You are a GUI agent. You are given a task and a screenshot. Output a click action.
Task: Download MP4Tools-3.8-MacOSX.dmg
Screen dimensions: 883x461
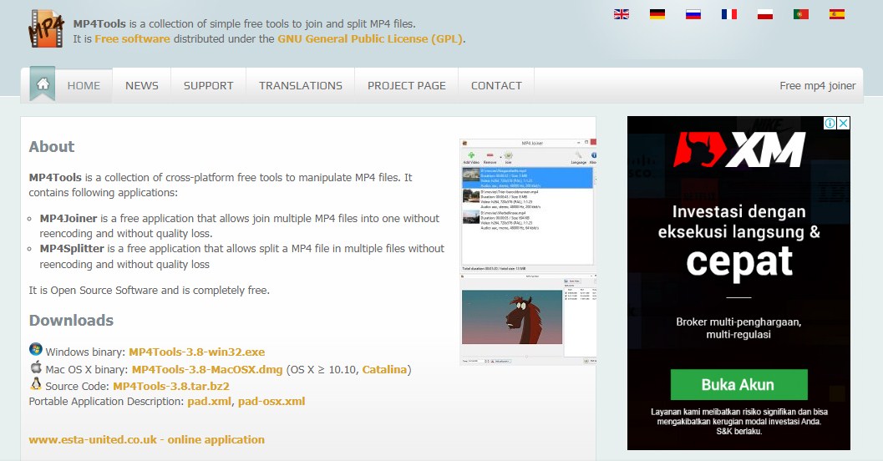coord(207,369)
